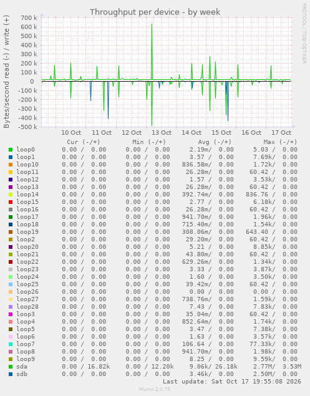The width and height of the screenshot is (310, 396).
Task: Click the loop3 magenta legend swatch
Action: click(11, 314)
